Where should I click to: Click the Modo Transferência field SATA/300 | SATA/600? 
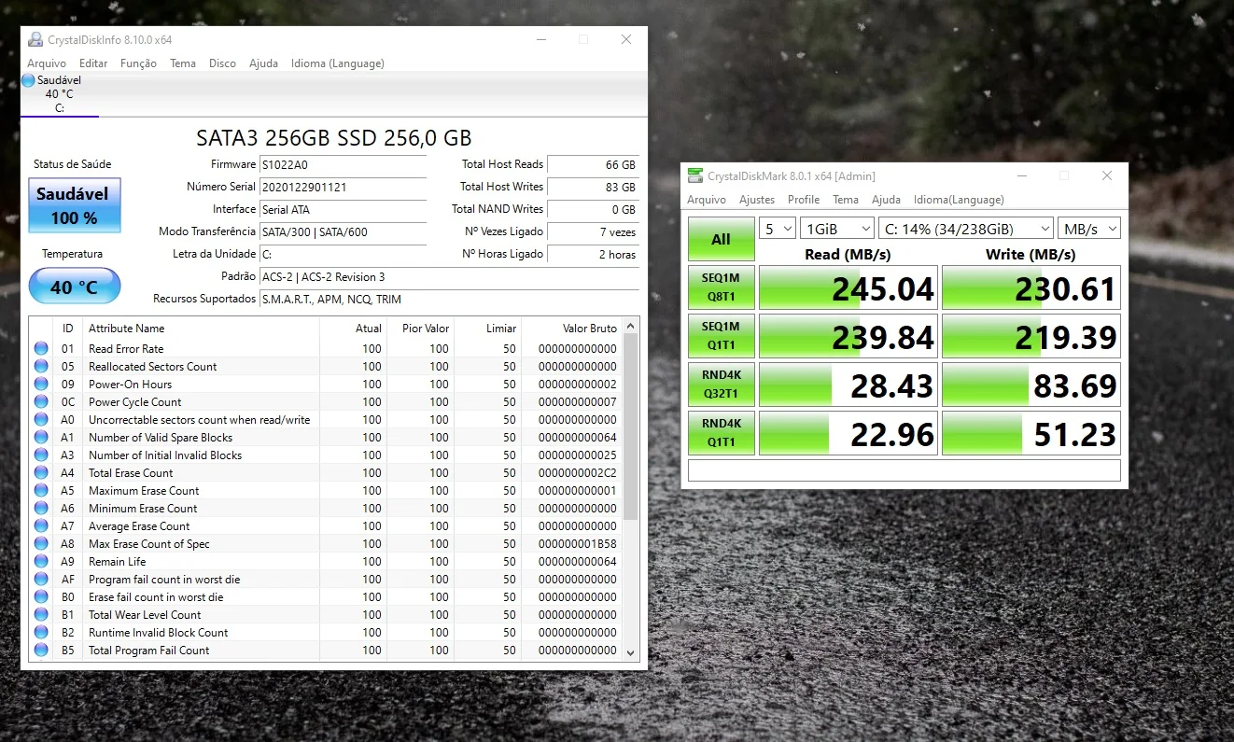point(343,231)
